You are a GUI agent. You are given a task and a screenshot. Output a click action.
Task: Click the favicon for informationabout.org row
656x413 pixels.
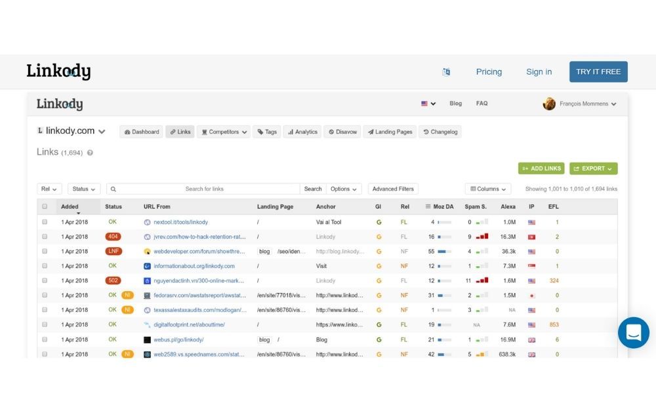tap(147, 266)
